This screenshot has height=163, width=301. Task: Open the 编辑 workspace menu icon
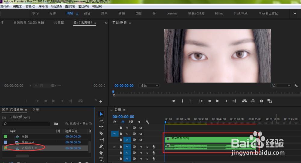point(77,14)
